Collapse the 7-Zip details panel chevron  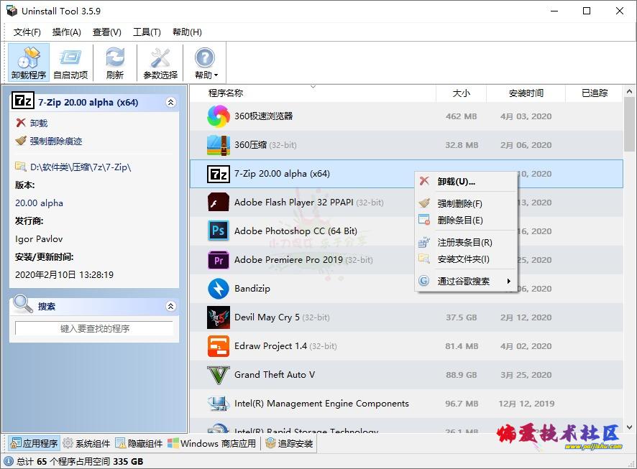coord(171,102)
